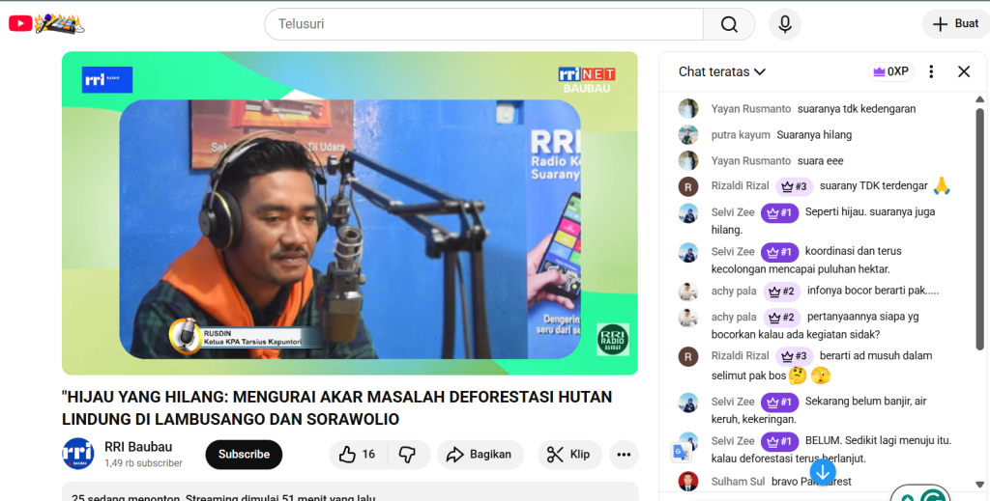The width and height of the screenshot is (990, 501).
Task: Share the video using Bagikan
Action: point(480,455)
